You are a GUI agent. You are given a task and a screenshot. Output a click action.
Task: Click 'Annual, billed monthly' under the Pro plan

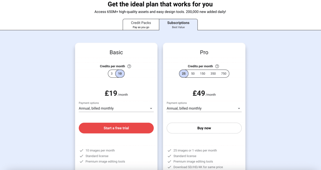[184, 108]
